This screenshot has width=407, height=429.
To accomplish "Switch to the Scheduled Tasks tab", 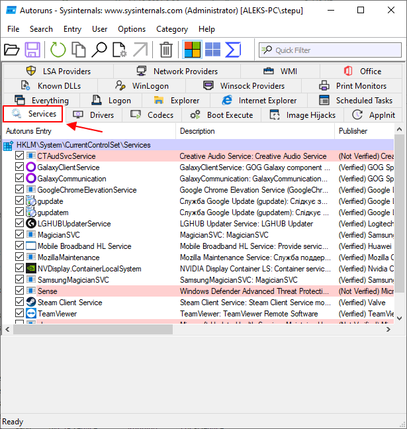I will pos(355,101).
